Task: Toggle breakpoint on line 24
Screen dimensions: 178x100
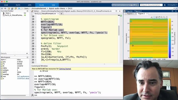Action: click(36, 33)
